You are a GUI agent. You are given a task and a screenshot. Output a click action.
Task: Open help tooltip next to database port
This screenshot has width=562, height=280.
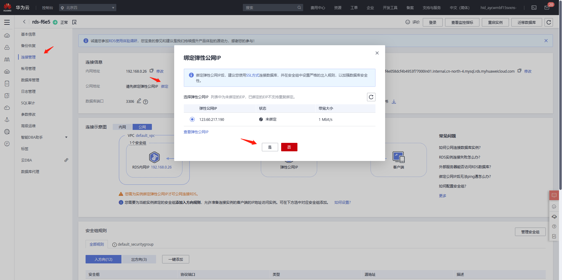point(146,102)
